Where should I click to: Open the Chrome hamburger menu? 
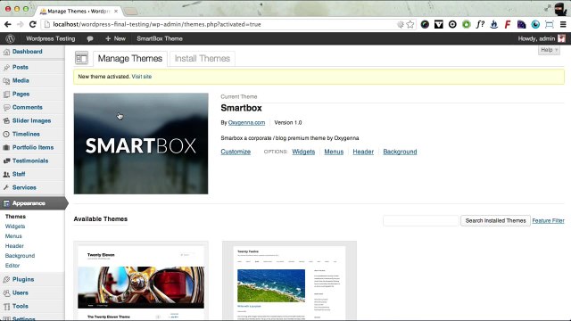(x=563, y=24)
